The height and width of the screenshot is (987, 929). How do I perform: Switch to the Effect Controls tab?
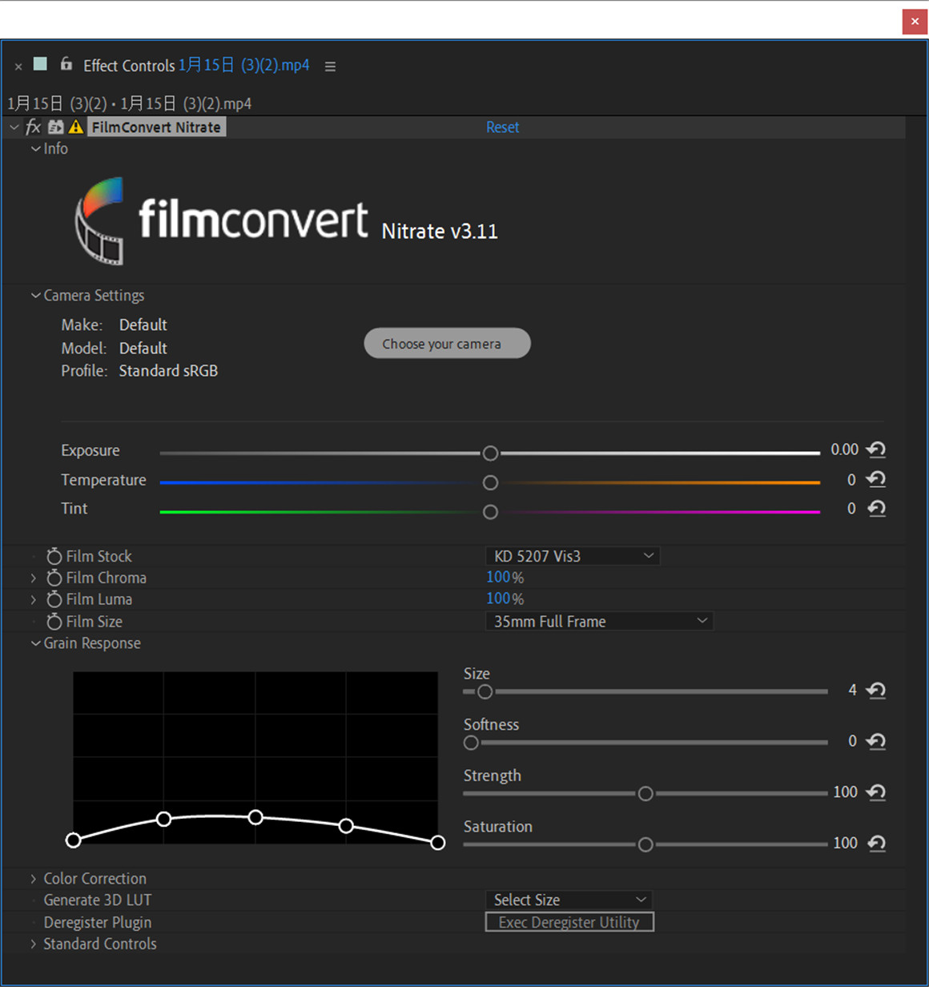point(129,65)
